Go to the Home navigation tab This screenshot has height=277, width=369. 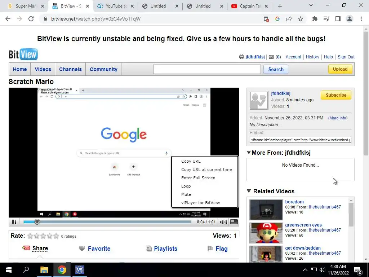[x=20, y=69]
